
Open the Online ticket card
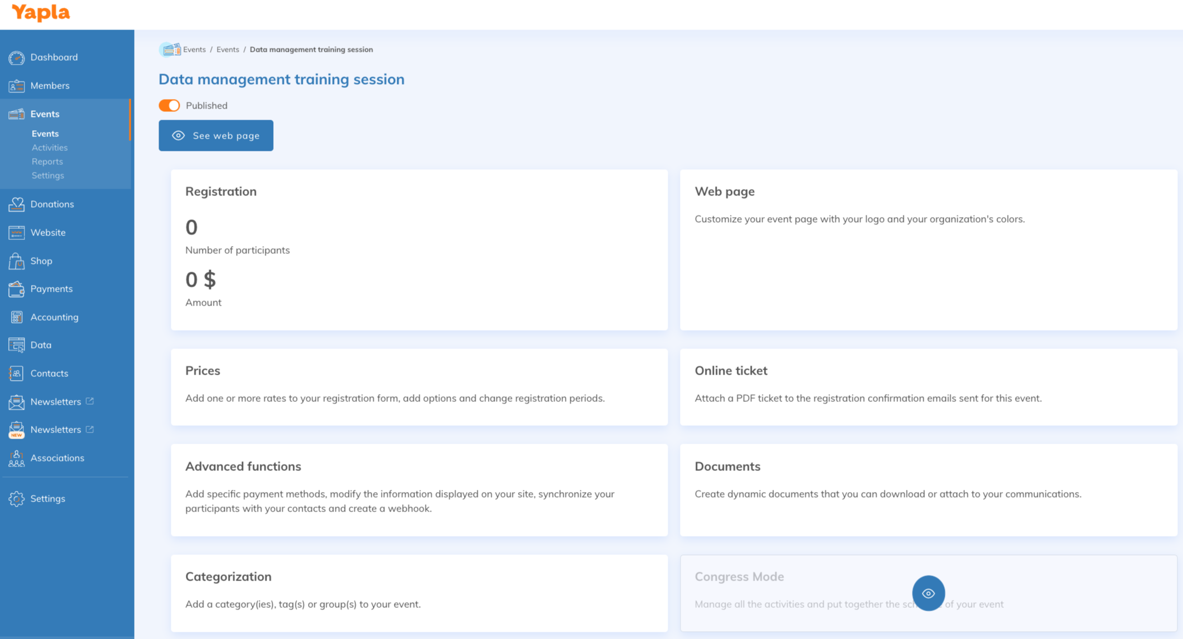click(928, 387)
